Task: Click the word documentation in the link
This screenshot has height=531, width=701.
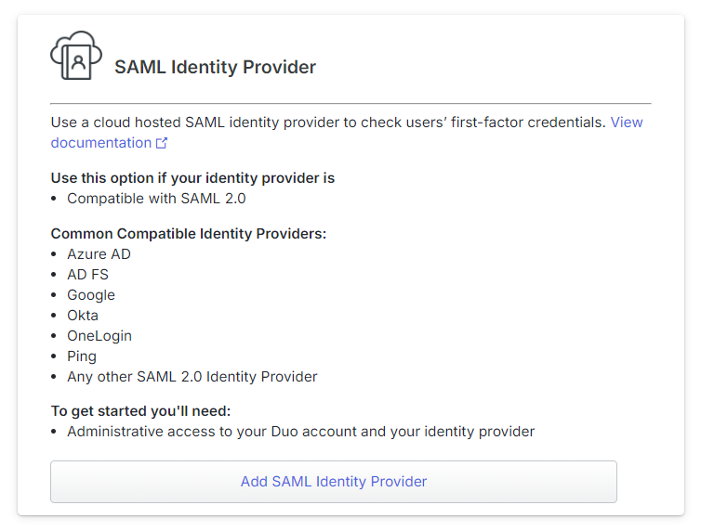Action: [x=101, y=143]
